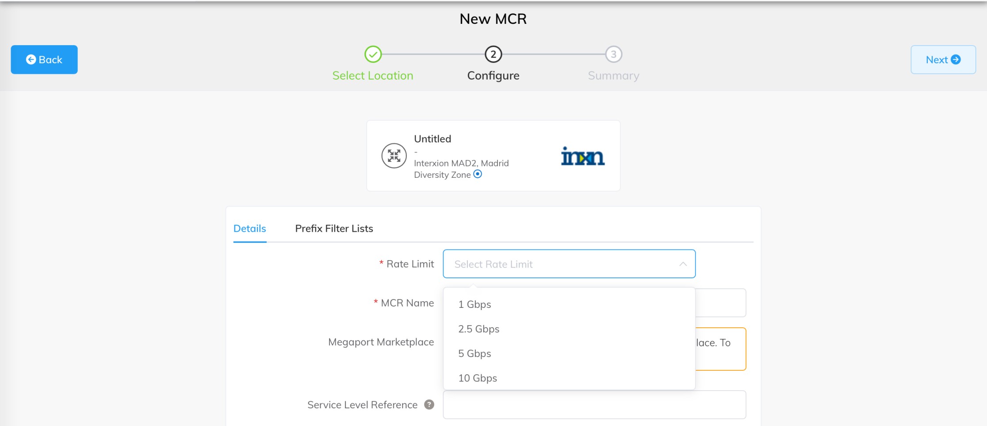This screenshot has height=426, width=987.
Task: Click the Diversity Zone label
Action: [442, 175]
